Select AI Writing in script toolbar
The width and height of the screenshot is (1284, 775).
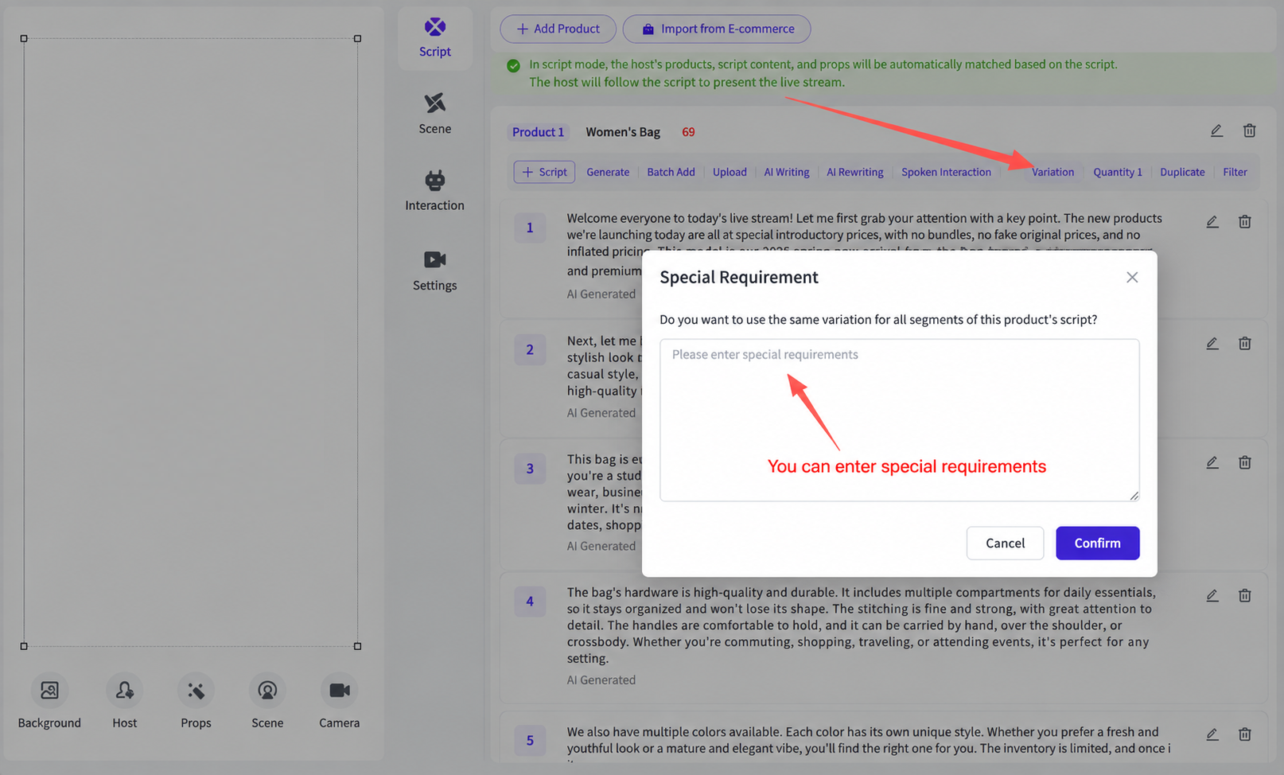click(787, 172)
